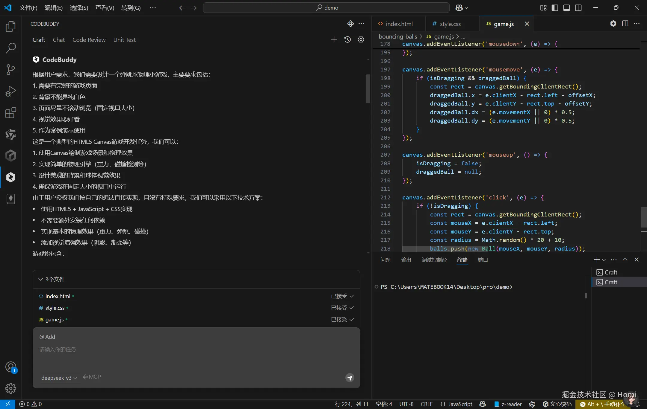Click the MCP button

tap(92, 377)
